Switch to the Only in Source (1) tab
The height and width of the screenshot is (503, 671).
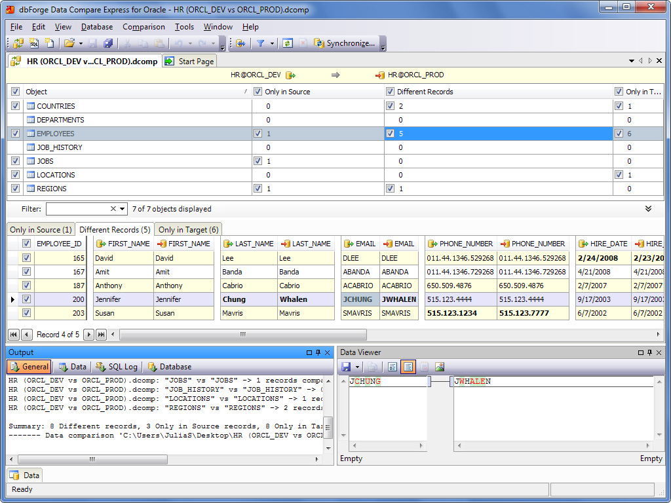[x=41, y=230]
